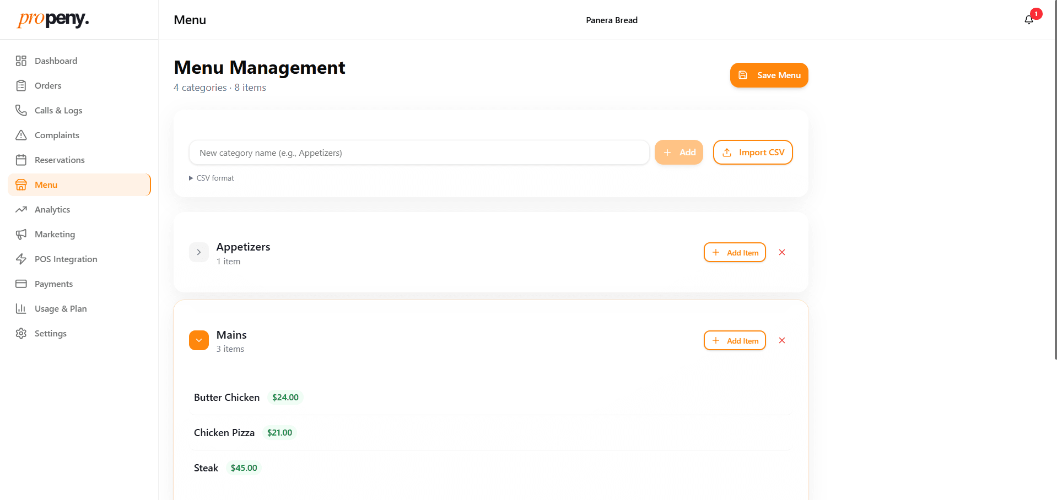Navigate to Complaints
The image size is (1057, 500).
(x=79, y=135)
